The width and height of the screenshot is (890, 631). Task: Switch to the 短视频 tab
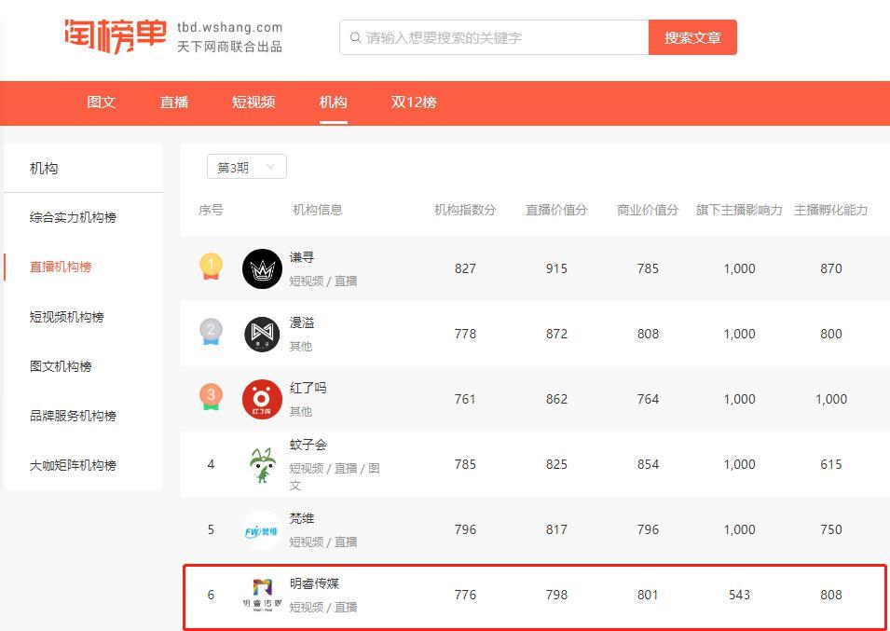[x=253, y=103]
